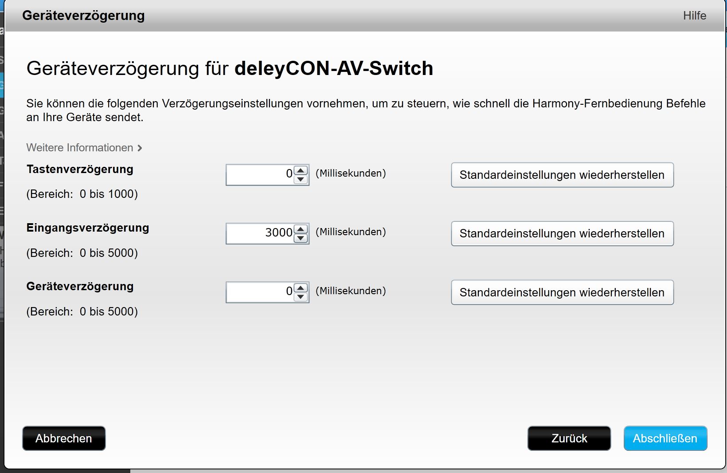
Task: Open the Weitere Informationen link
Action: (x=80, y=148)
